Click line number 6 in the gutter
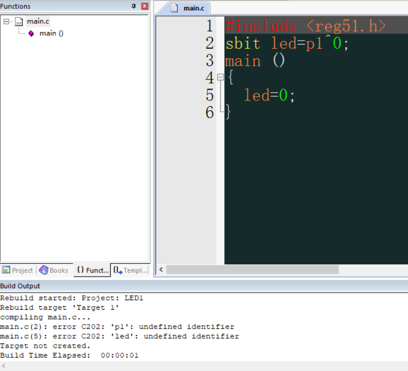 (x=210, y=112)
